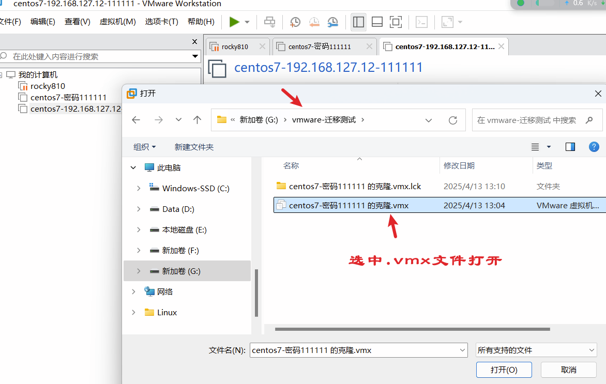Go up one folder level
Screen dimensions: 606x384
(197, 120)
